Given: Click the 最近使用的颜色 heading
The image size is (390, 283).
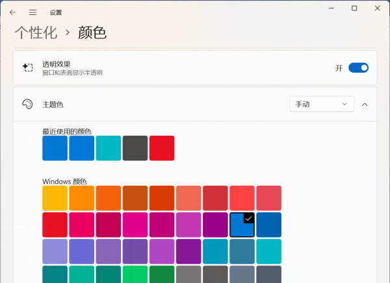Looking at the screenshot, I should [x=67, y=131].
